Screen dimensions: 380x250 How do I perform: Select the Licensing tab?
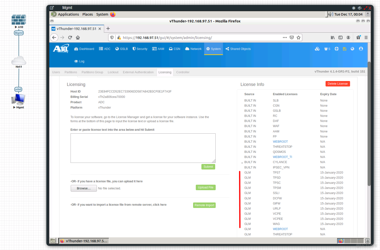[165, 72]
